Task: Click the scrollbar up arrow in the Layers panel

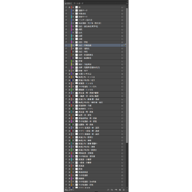Action: pos(127,7)
